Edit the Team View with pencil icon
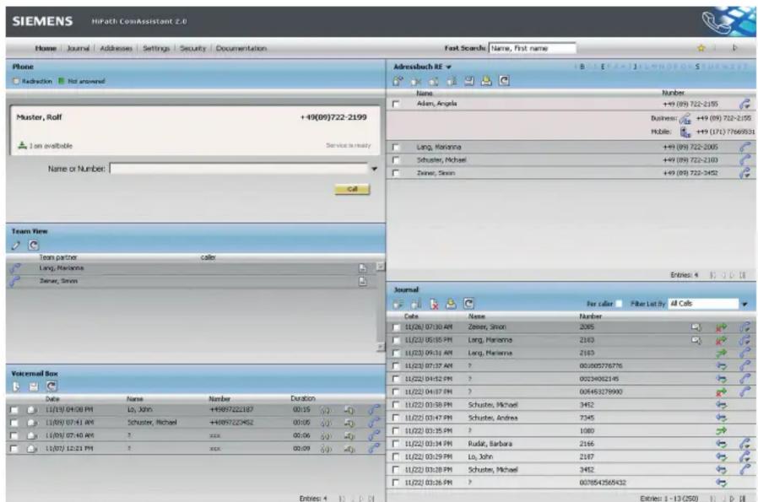 [16, 246]
